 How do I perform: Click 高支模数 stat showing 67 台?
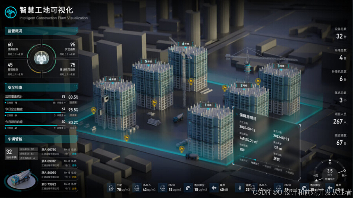coord(341,140)
